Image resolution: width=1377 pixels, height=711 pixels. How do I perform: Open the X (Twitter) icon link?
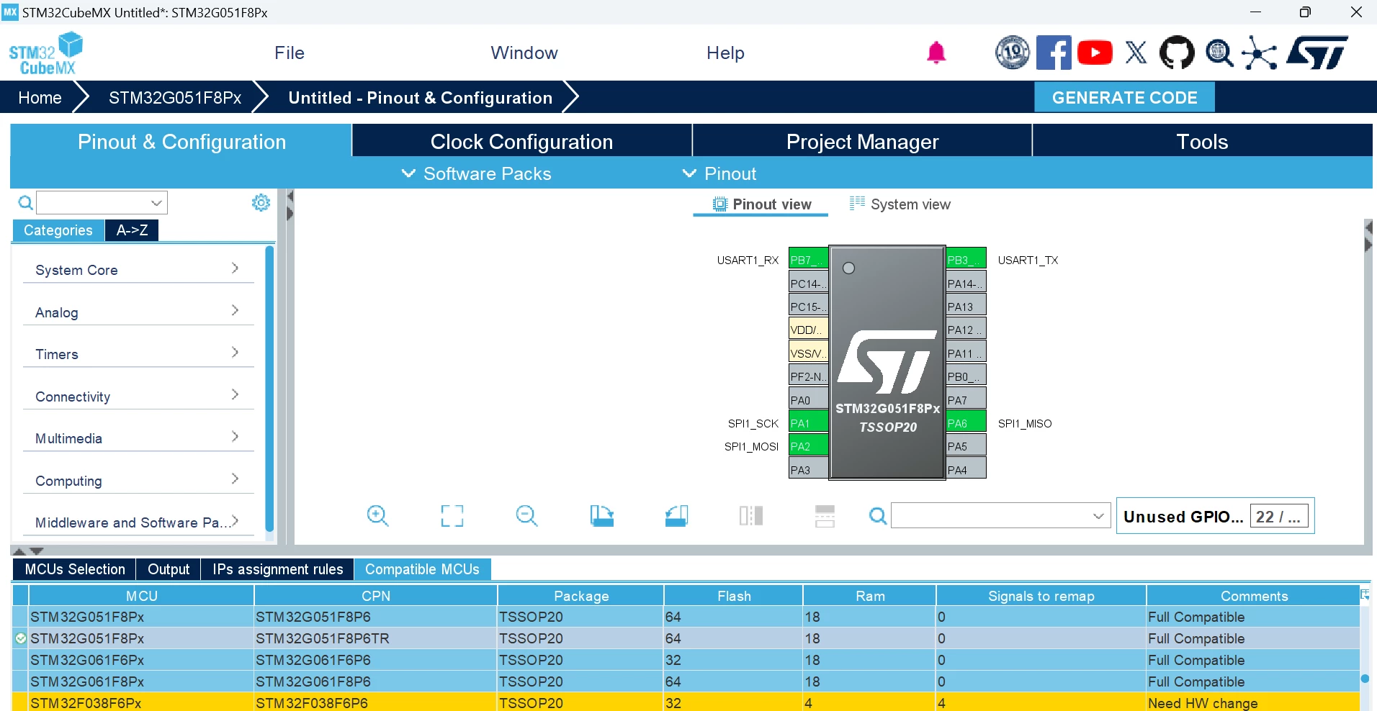[1136, 53]
